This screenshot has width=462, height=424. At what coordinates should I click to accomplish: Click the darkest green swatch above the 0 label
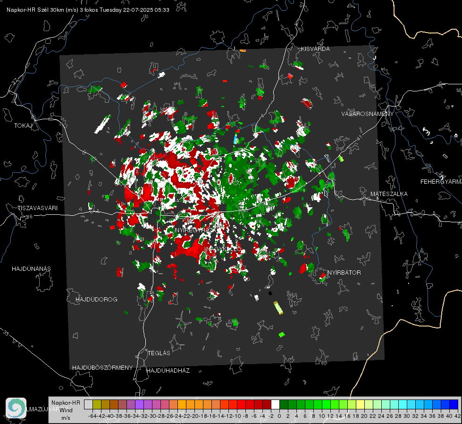click(x=284, y=404)
